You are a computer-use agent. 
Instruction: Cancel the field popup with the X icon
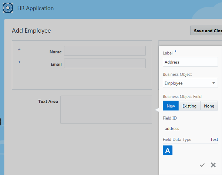coord(213,165)
